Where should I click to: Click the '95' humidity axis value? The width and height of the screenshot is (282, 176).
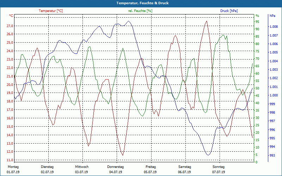[257, 22]
